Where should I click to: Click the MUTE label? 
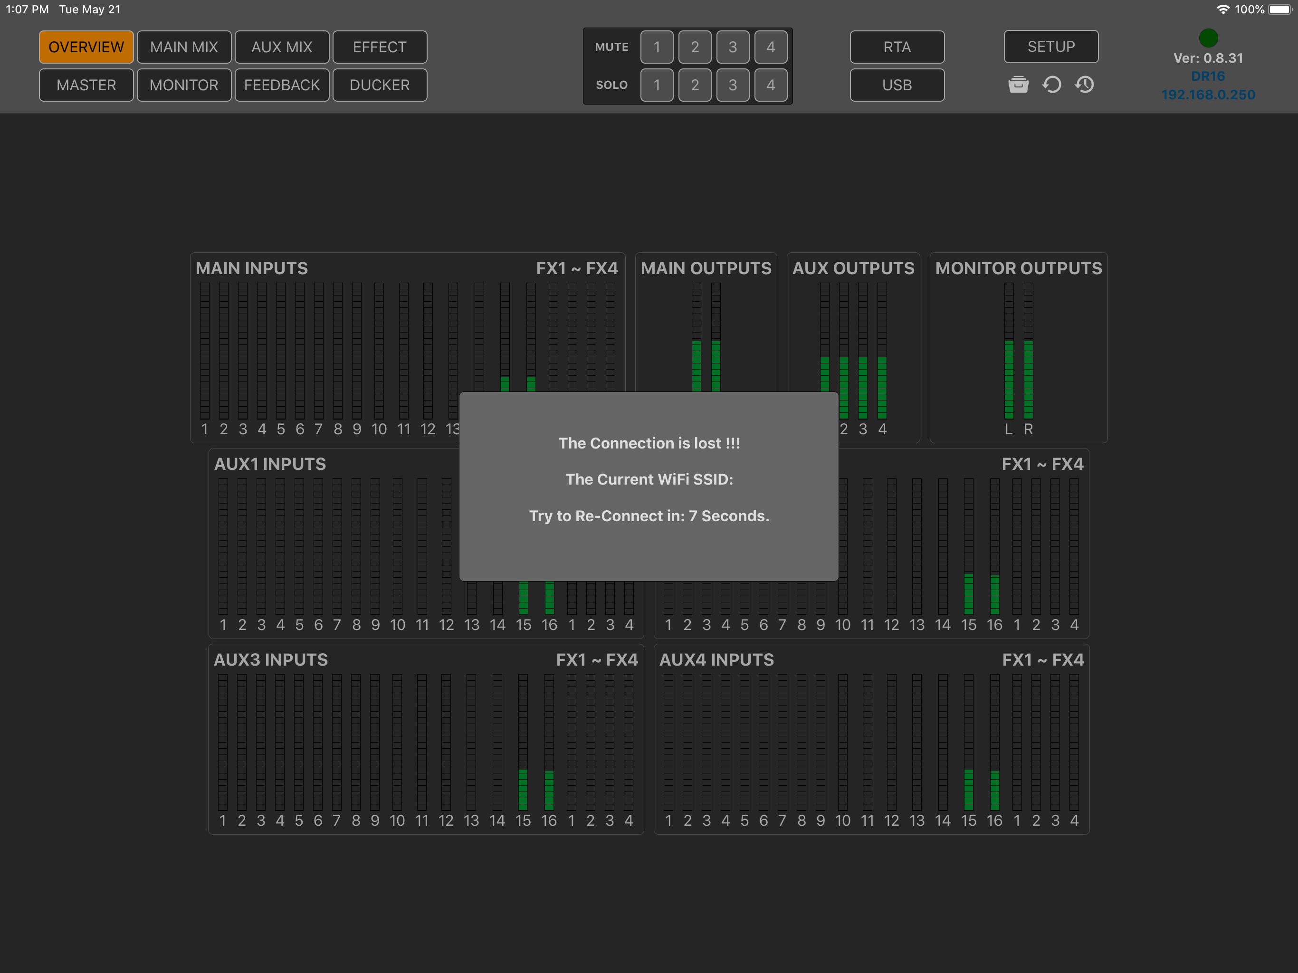[611, 47]
